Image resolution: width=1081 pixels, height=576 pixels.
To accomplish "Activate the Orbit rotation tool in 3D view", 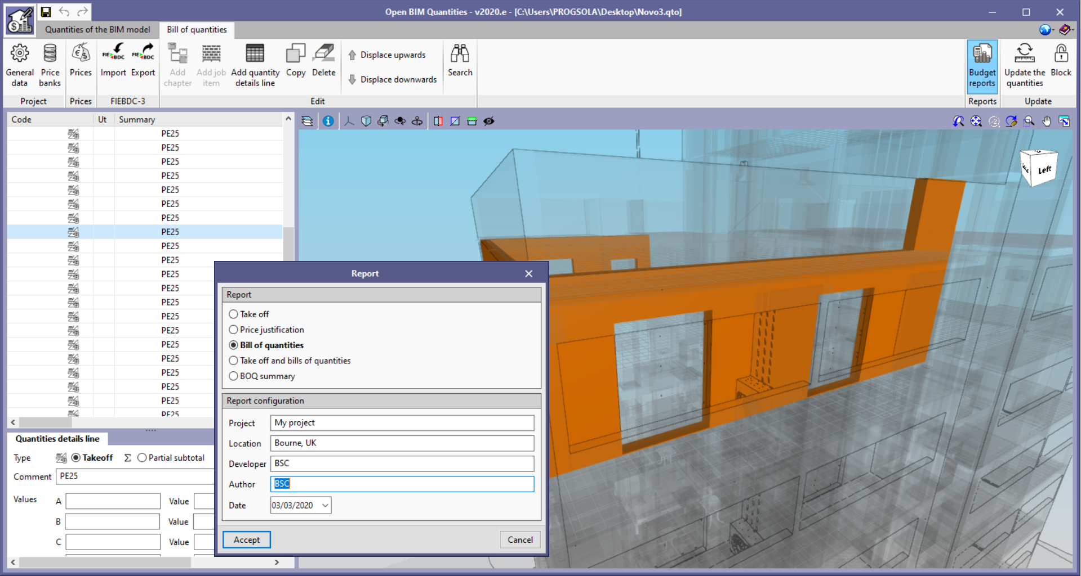I will [400, 121].
